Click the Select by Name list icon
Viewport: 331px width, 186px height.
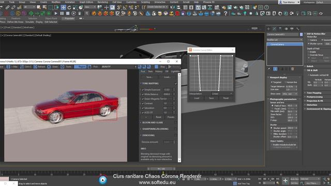click(x=44, y=8)
